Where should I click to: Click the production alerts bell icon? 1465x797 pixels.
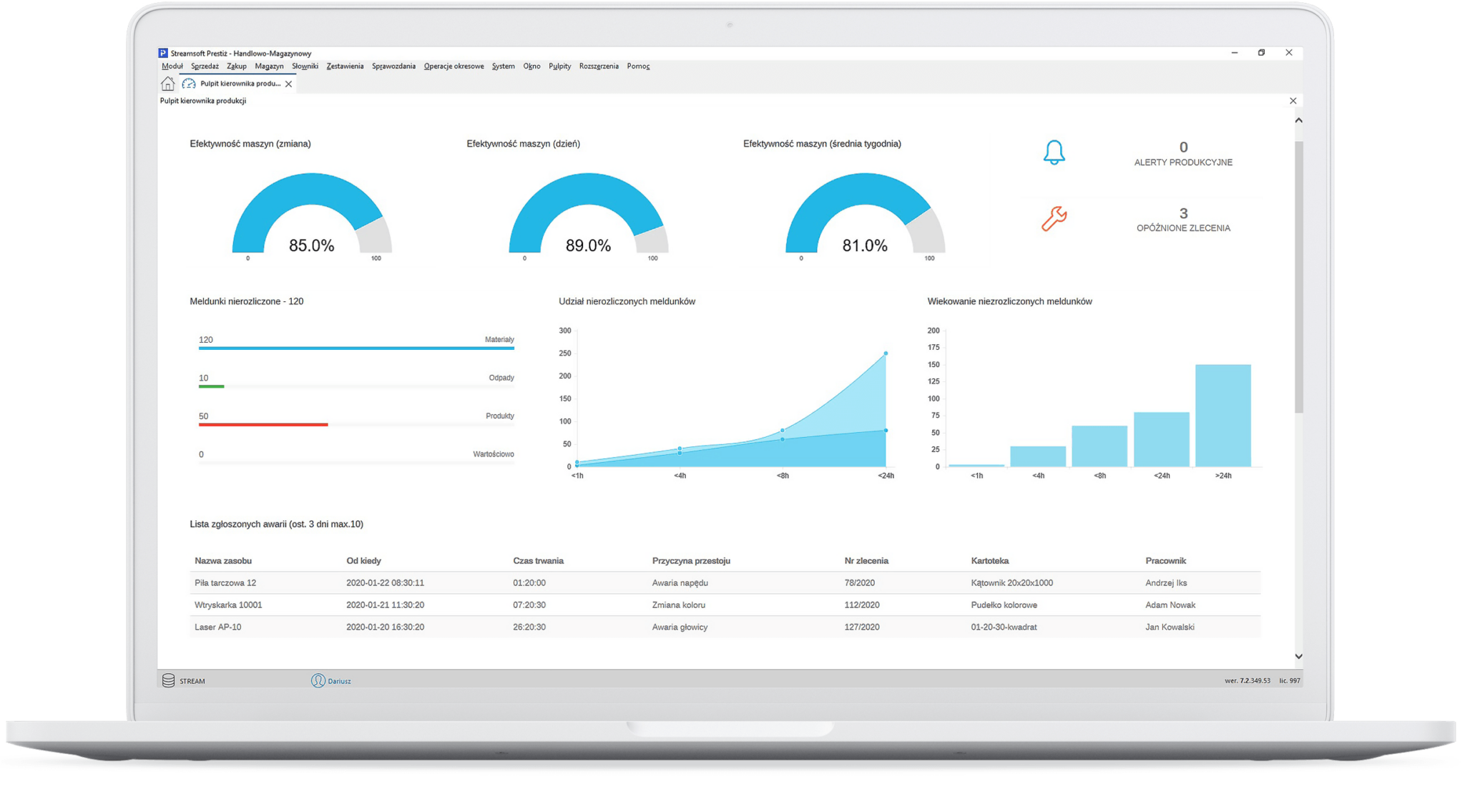(x=1054, y=152)
